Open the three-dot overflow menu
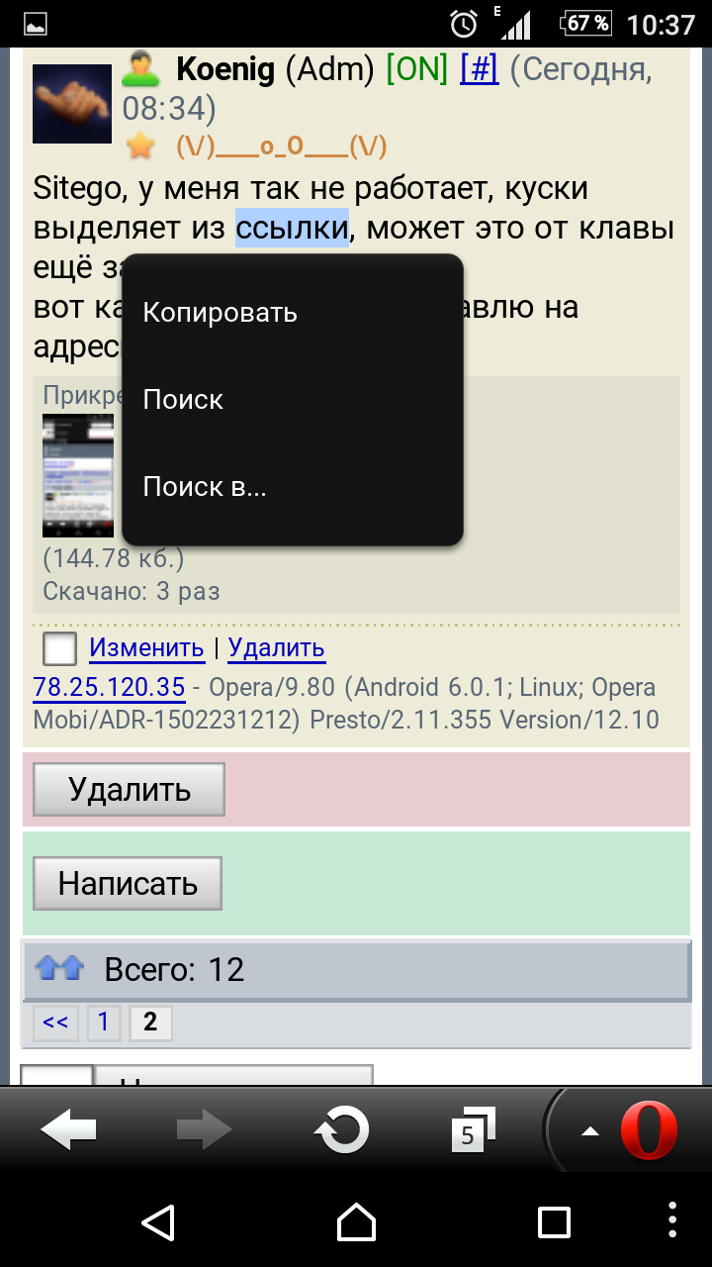Image resolution: width=712 pixels, height=1267 pixels. tap(672, 1221)
